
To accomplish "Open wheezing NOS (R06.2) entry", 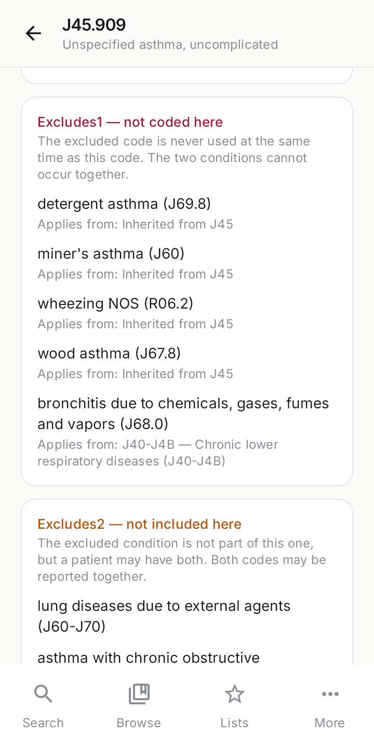I will [x=115, y=303].
